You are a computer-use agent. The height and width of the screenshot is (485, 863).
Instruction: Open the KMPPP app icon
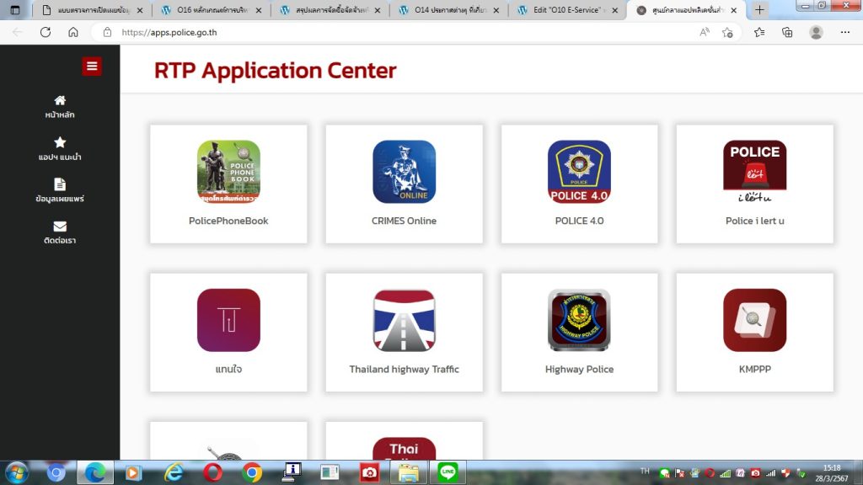coord(754,320)
